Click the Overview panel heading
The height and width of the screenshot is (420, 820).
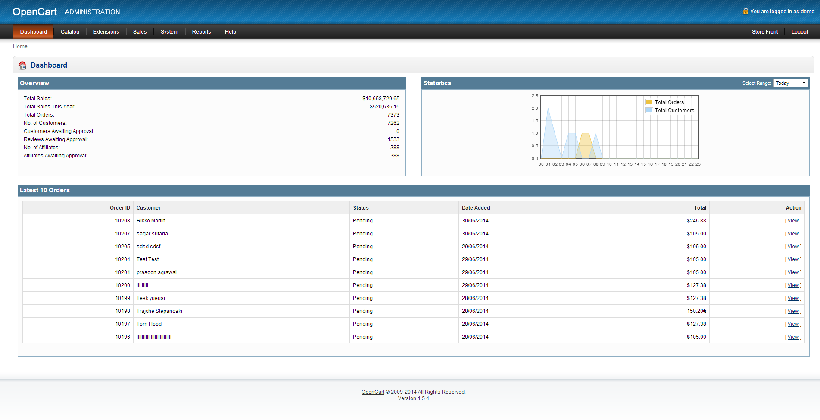[x=34, y=83]
